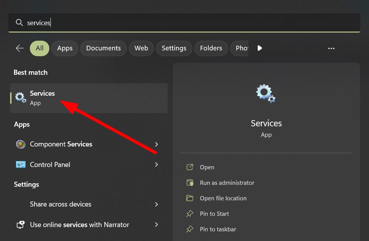Click the Component Services app icon
The image size is (369, 241).
tap(21, 144)
